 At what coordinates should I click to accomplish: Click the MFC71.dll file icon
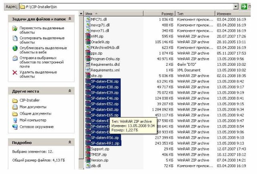[x=88, y=19]
